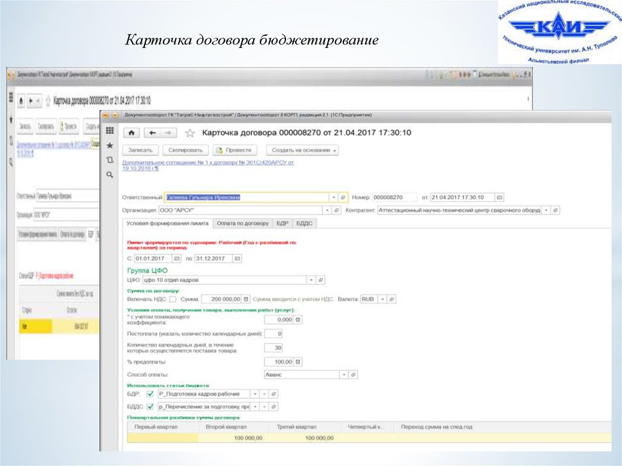
Task: Open the History sidebar icon
Action: click(x=109, y=160)
